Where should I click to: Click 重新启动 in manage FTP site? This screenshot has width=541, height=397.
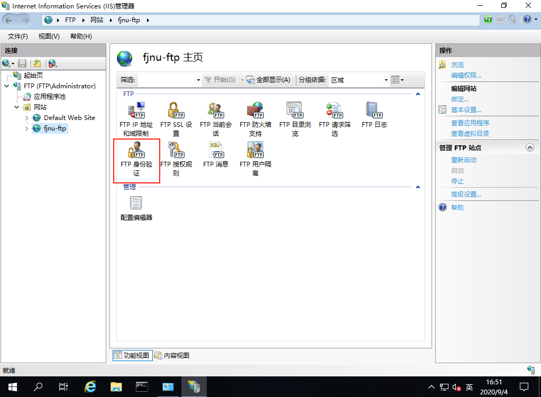(464, 160)
